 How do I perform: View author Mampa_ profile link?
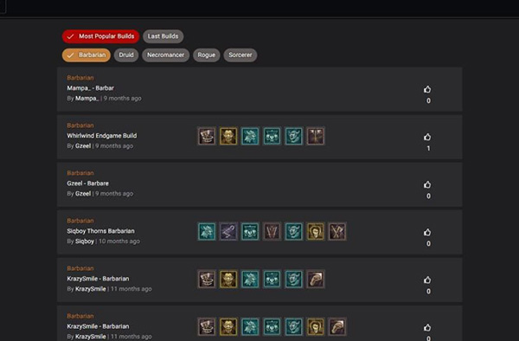(86, 99)
